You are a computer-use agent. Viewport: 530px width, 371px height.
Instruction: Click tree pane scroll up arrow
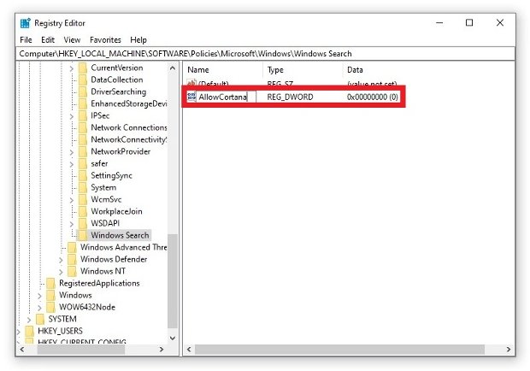(x=173, y=68)
